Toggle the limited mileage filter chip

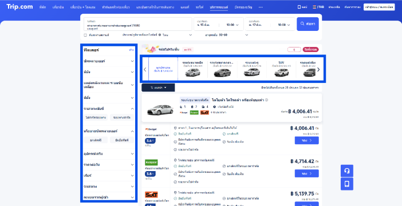(122, 117)
